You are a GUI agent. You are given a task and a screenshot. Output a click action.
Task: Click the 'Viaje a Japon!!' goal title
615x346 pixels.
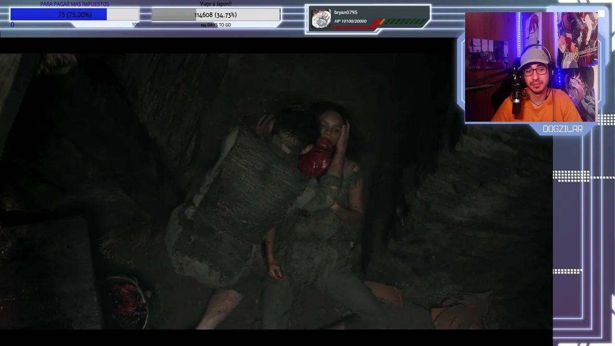(x=216, y=4)
